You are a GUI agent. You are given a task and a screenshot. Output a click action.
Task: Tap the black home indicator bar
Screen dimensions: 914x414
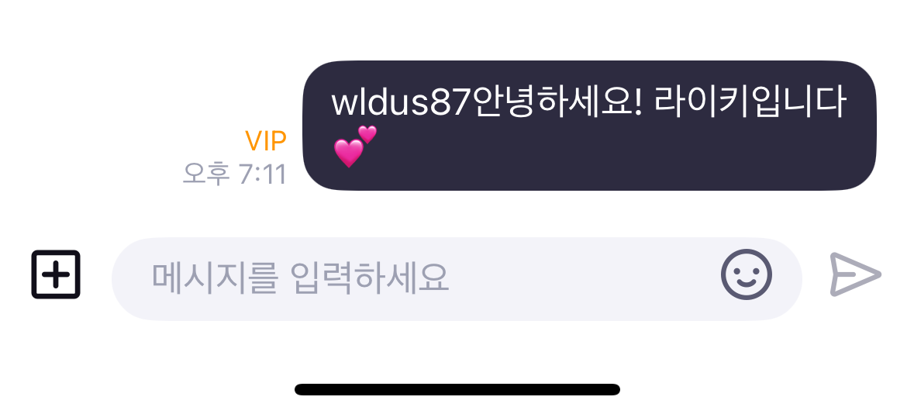pos(457,389)
